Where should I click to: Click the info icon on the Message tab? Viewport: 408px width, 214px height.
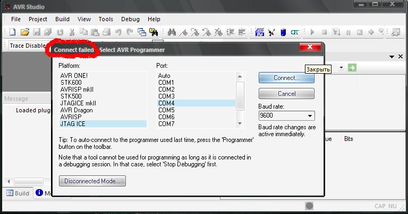pos(39,192)
